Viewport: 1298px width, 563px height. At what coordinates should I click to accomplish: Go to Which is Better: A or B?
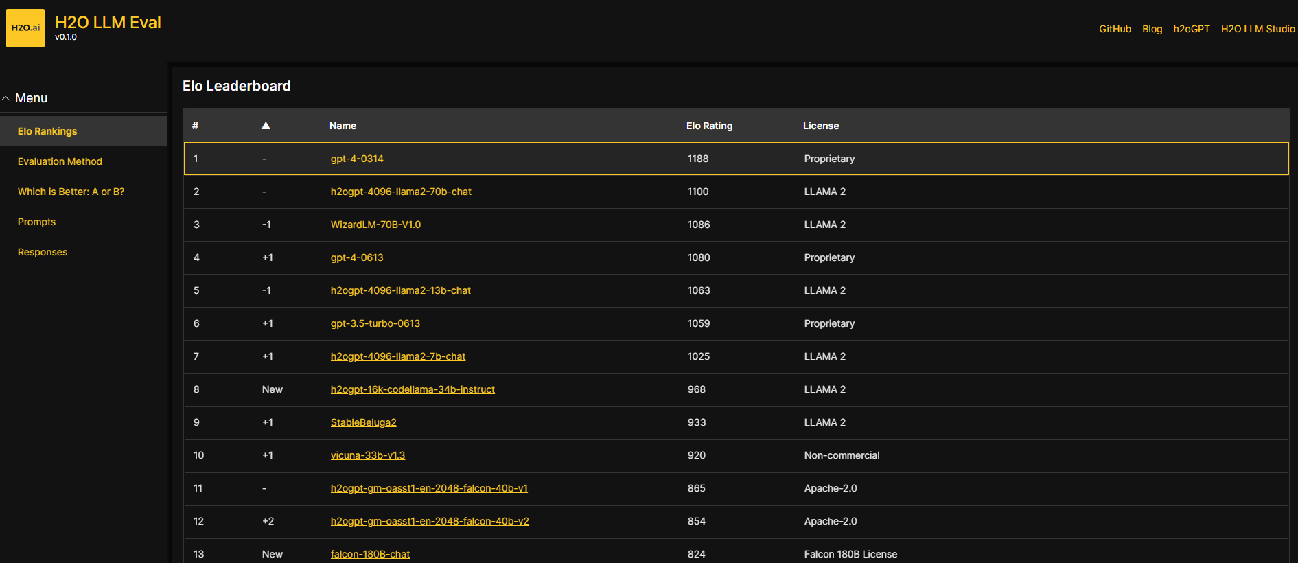tap(71, 192)
